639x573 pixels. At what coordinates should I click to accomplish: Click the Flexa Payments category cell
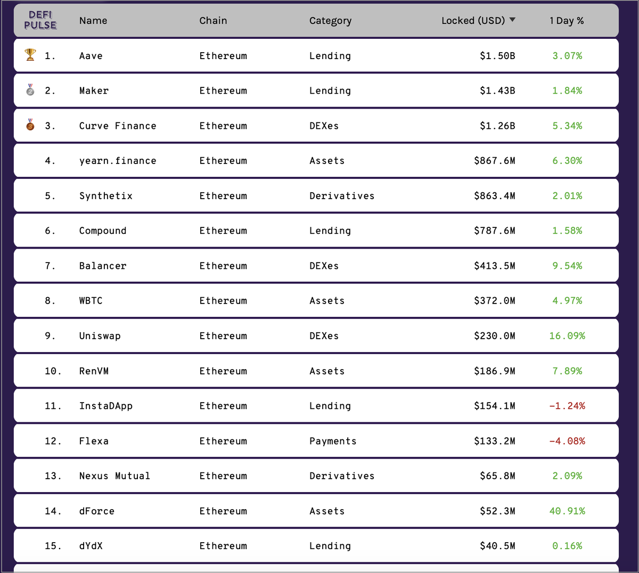point(333,441)
